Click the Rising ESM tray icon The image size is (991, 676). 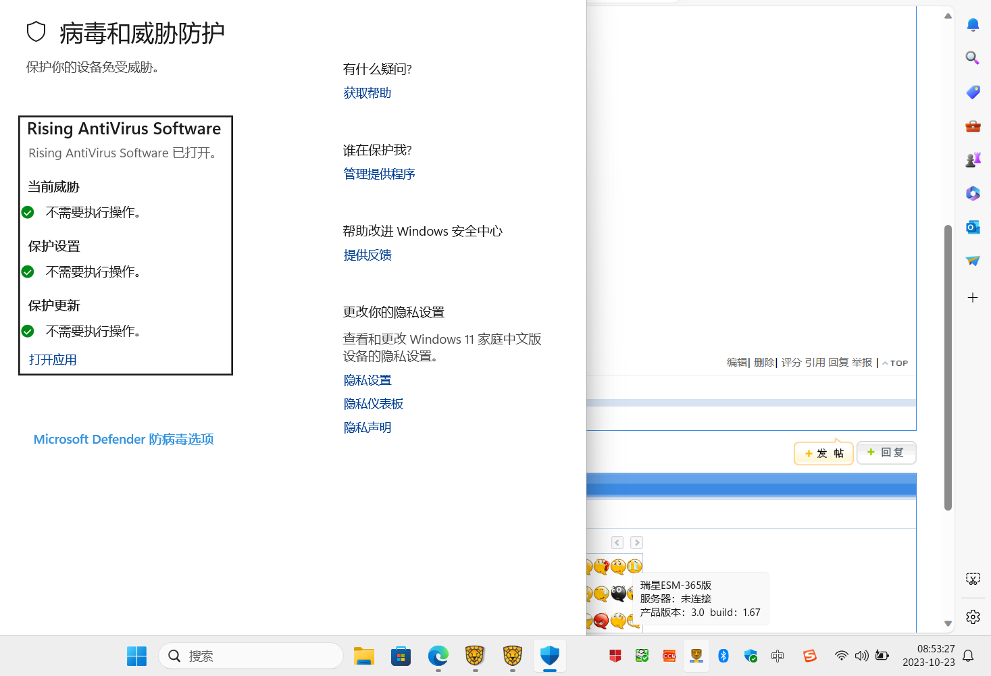click(696, 656)
